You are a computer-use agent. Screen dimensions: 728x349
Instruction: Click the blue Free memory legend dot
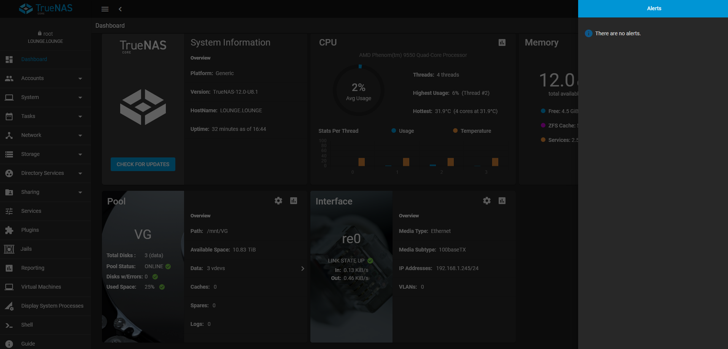pos(543,111)
